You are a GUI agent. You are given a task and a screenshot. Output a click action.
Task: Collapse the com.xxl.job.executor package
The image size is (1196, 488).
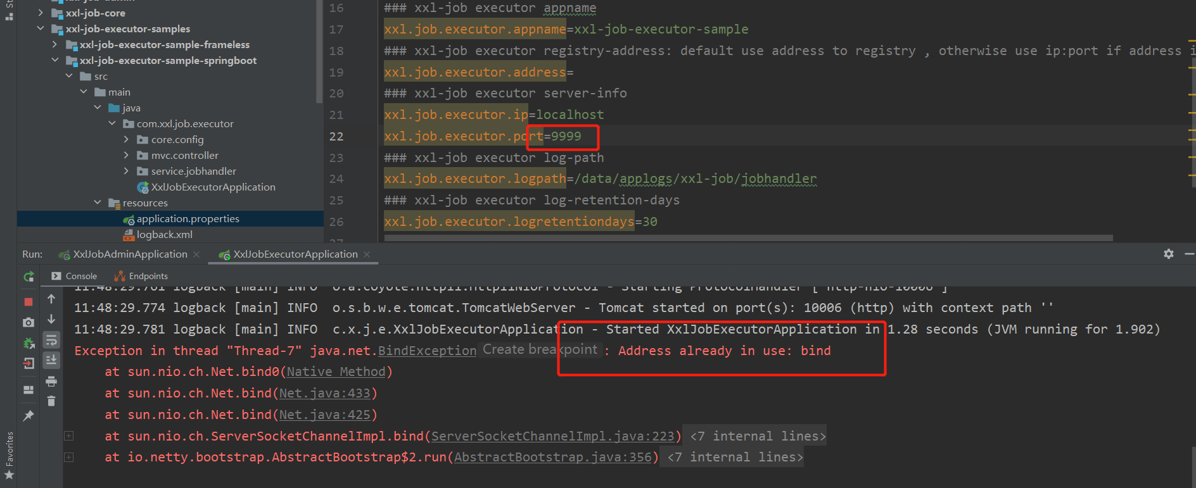(x=112, y=123)
